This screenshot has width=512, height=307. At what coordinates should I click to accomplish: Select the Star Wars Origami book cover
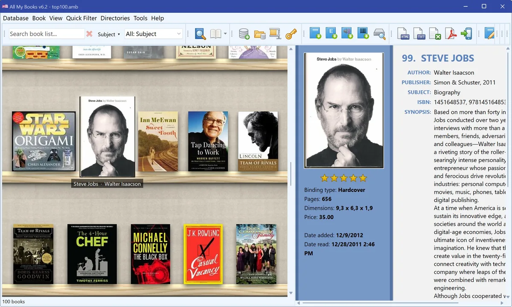click(x=44, y=141)
